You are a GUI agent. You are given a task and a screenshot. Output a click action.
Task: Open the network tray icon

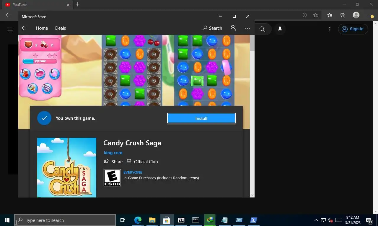323,220
